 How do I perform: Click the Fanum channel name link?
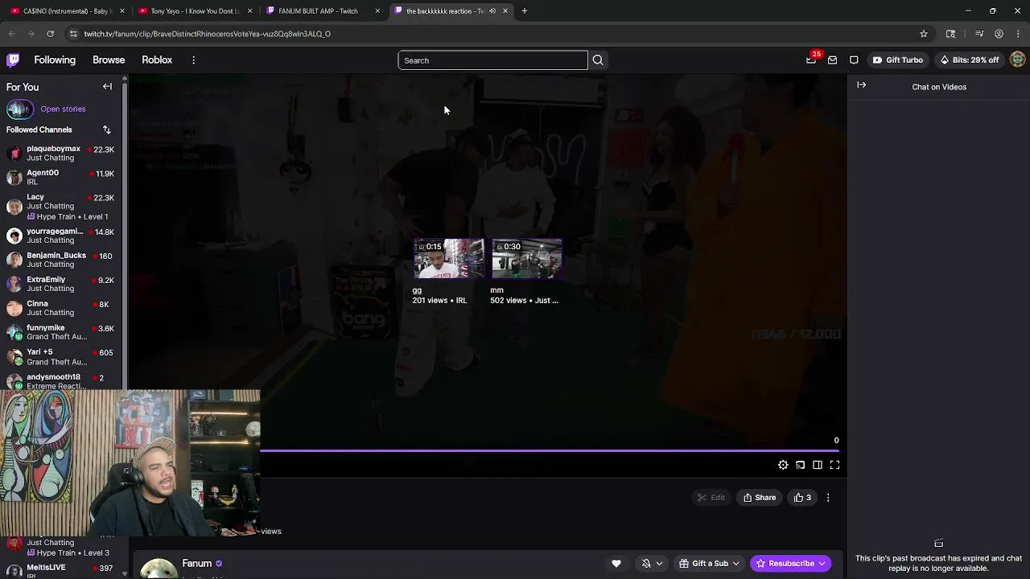196,564
